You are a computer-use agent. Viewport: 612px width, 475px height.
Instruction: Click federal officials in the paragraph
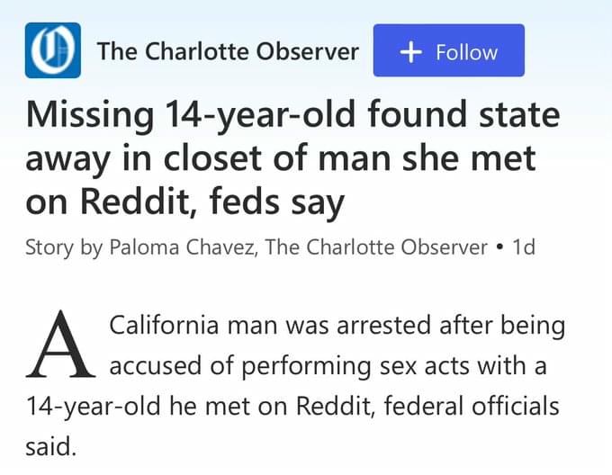[x=472, y=406]
